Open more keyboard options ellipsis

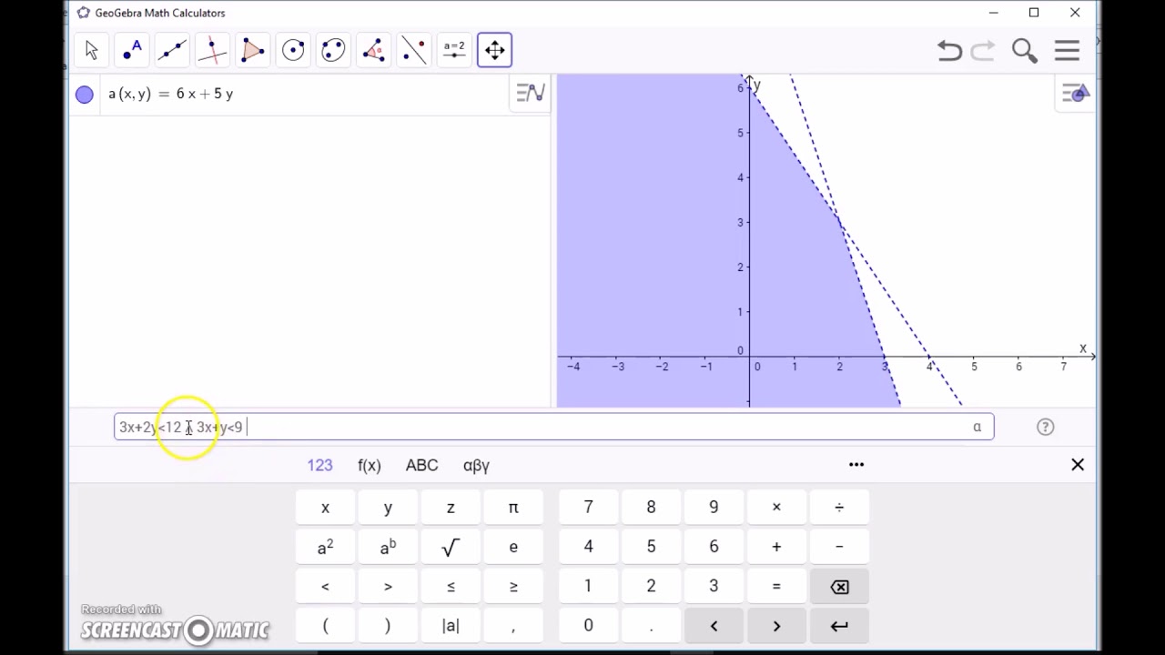coord(856,465)
